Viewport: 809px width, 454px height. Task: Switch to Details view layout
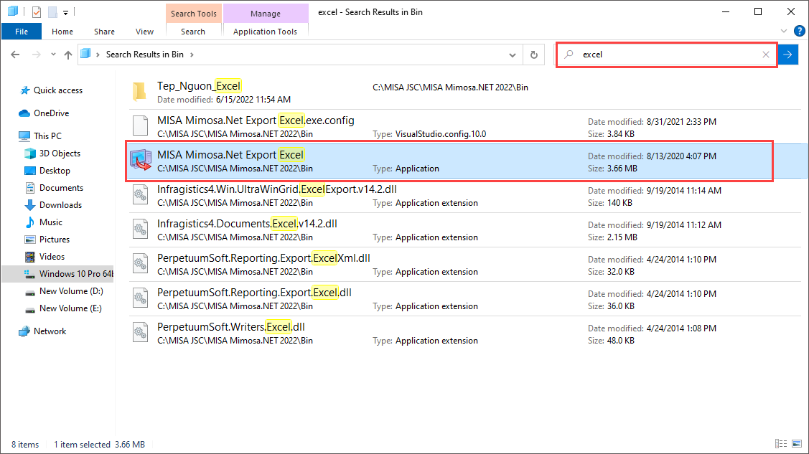coord(781,444)
